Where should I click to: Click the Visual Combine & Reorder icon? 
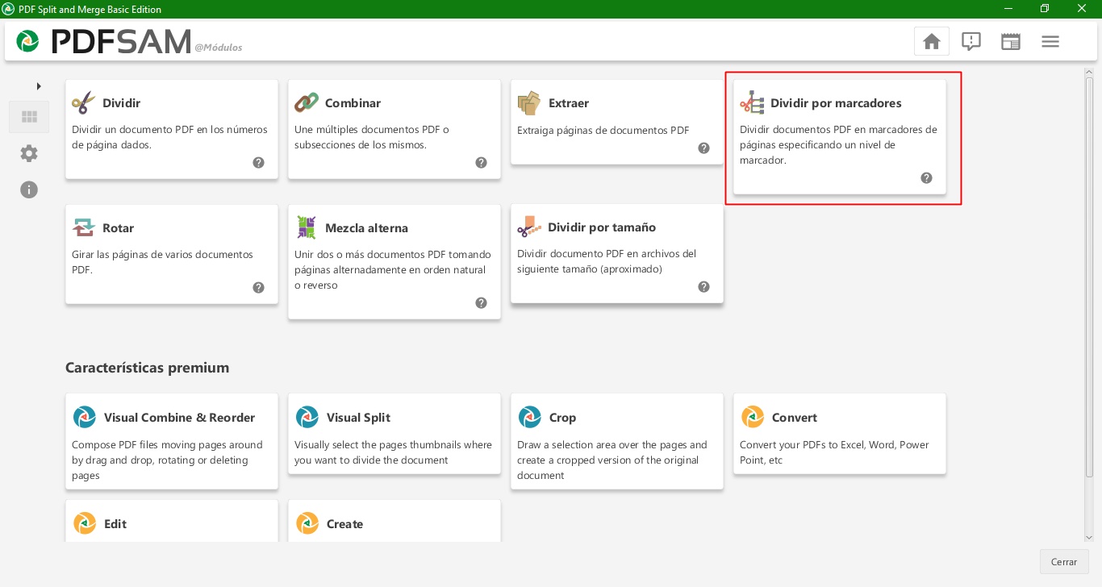click(x=84, y=417)
